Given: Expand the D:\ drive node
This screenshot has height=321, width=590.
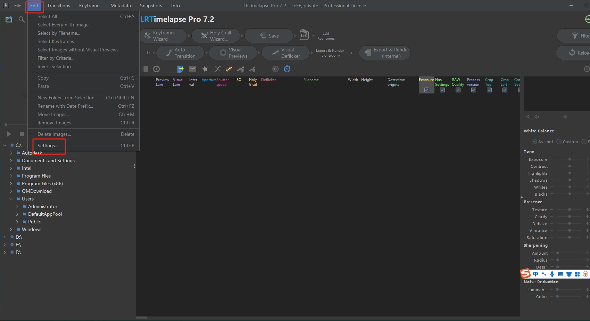Looking at the screenshot, I should pos(5,237).
